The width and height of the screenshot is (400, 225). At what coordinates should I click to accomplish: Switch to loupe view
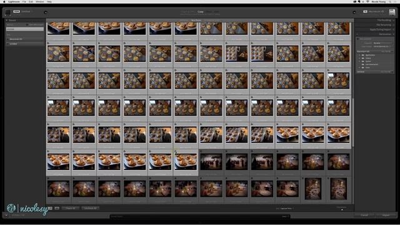[57, 208]
